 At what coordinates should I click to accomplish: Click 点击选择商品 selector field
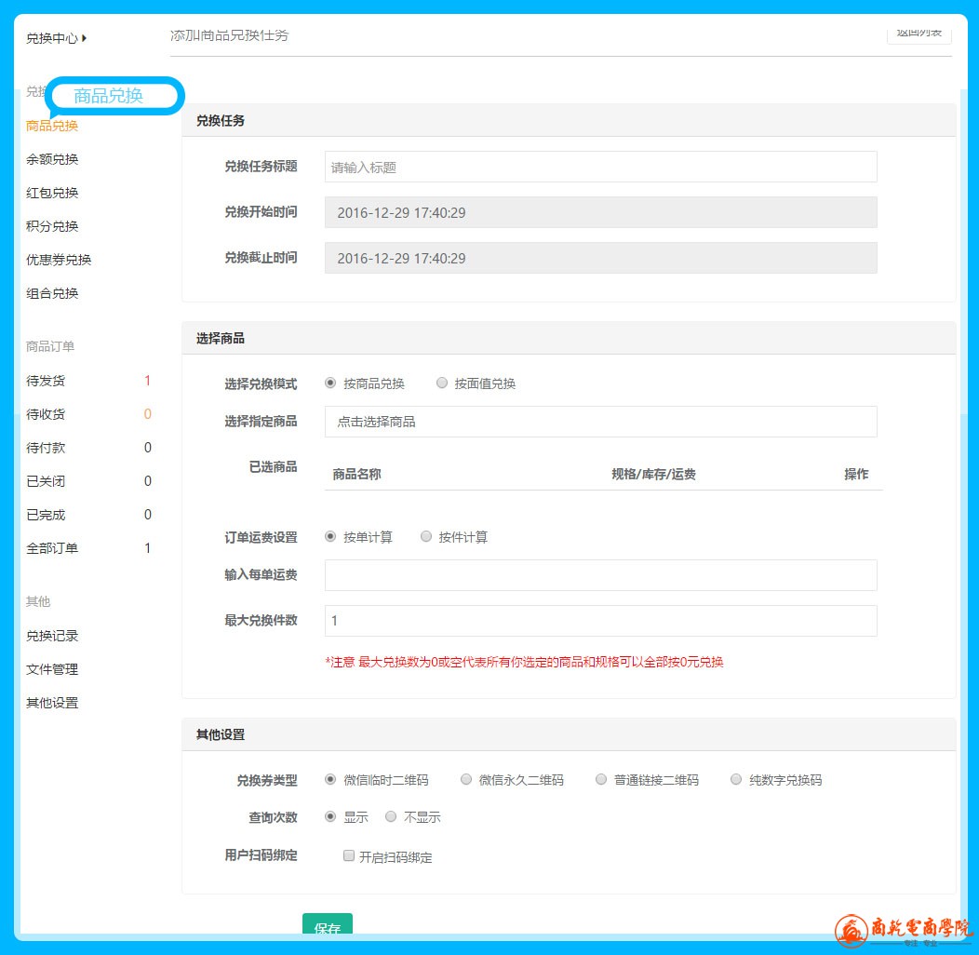[600, 422]
